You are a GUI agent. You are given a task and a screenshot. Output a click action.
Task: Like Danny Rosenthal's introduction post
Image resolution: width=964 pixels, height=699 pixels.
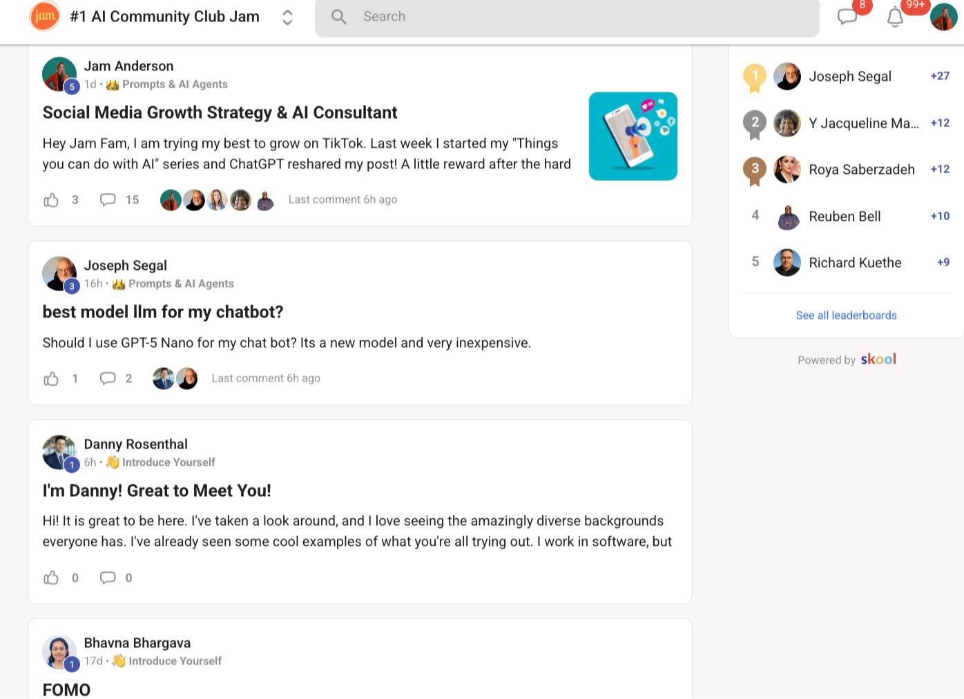click(52, 578)
